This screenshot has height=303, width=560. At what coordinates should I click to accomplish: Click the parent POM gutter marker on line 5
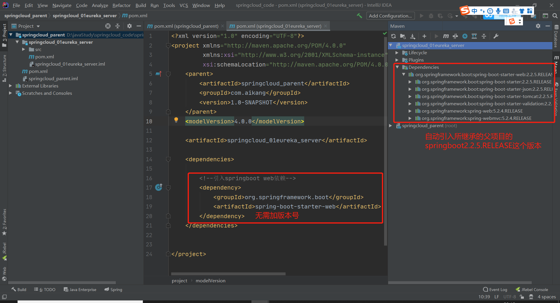coord(158,74)
